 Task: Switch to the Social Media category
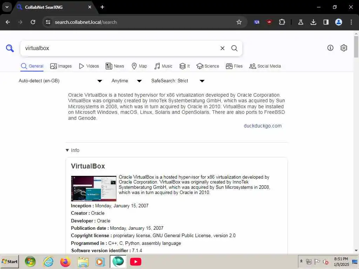[265, 66]
